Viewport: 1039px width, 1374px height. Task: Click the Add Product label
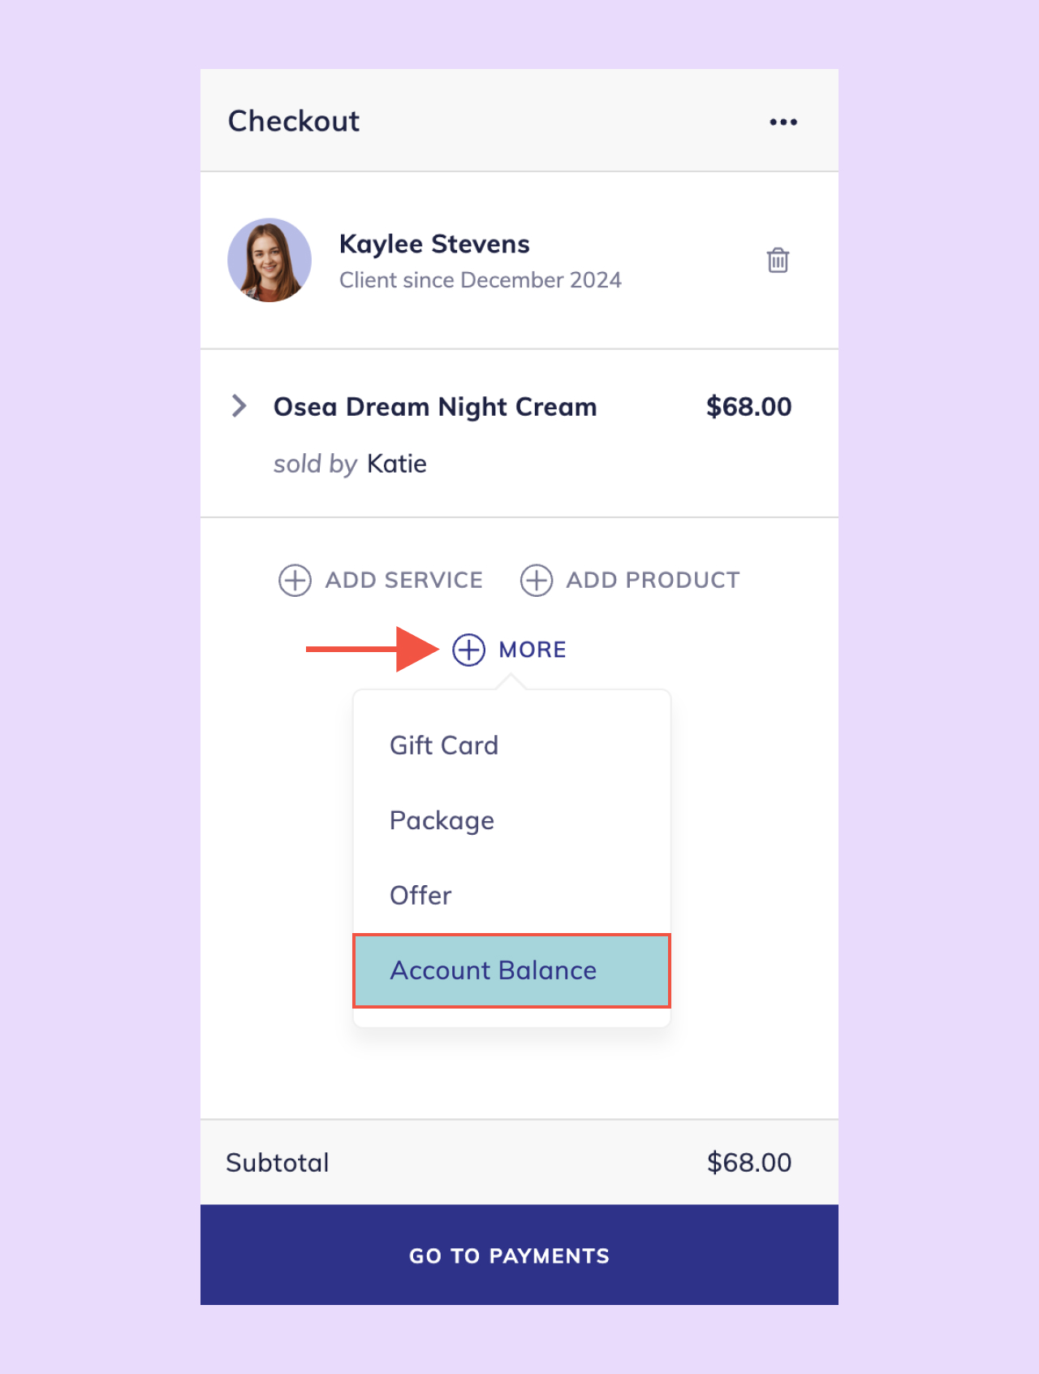[x=653, y=580]
